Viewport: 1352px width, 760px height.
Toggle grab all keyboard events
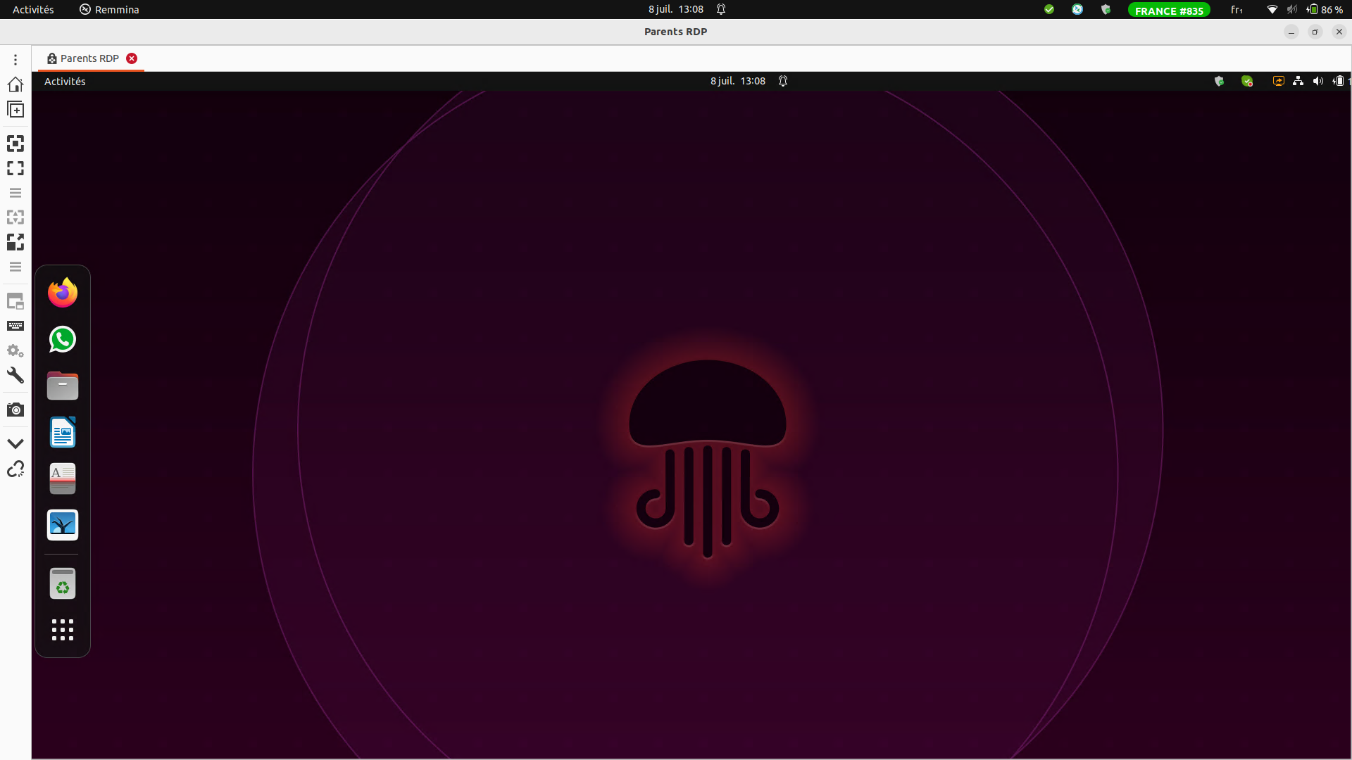(x=15, y=326)
